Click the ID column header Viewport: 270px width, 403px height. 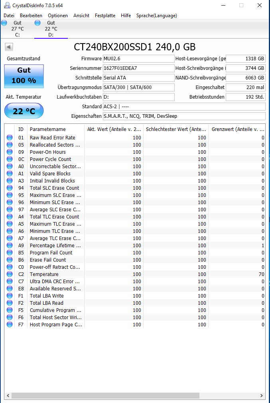tap(21, 129)
